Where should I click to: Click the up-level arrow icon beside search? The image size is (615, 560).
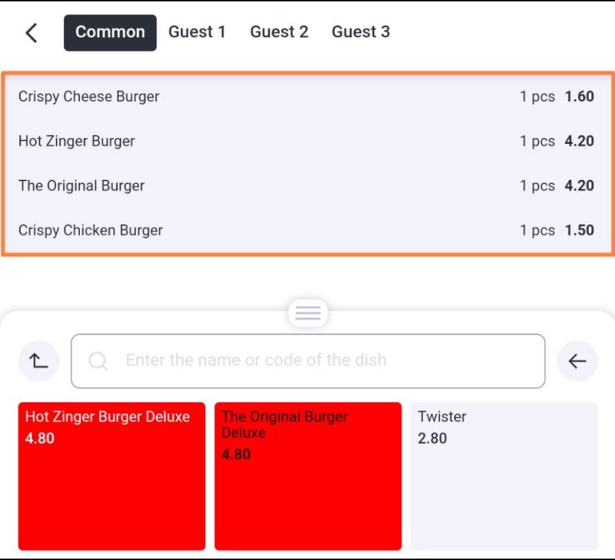pyautogui.click(x=39, y=361)
